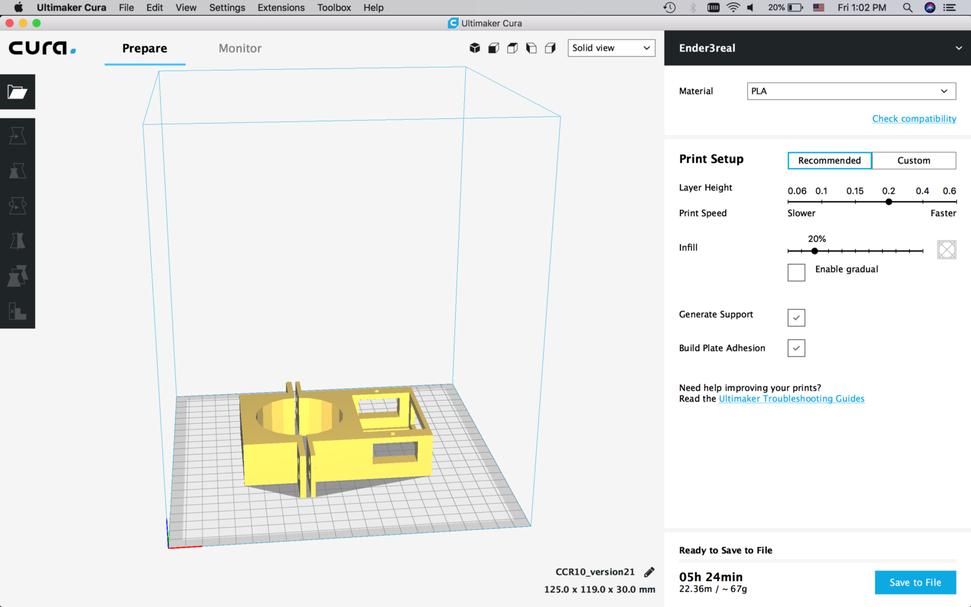Open the Support Blocker tool
Viewport: 971px width, 607px height.
point(17,312)
